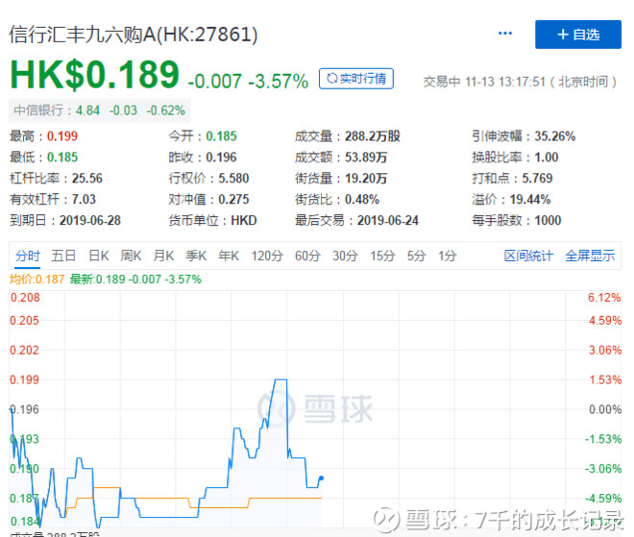Click the 换股比率 value 1.00
The height and width of the screenshot is (537, 634).
click(547, 158)
